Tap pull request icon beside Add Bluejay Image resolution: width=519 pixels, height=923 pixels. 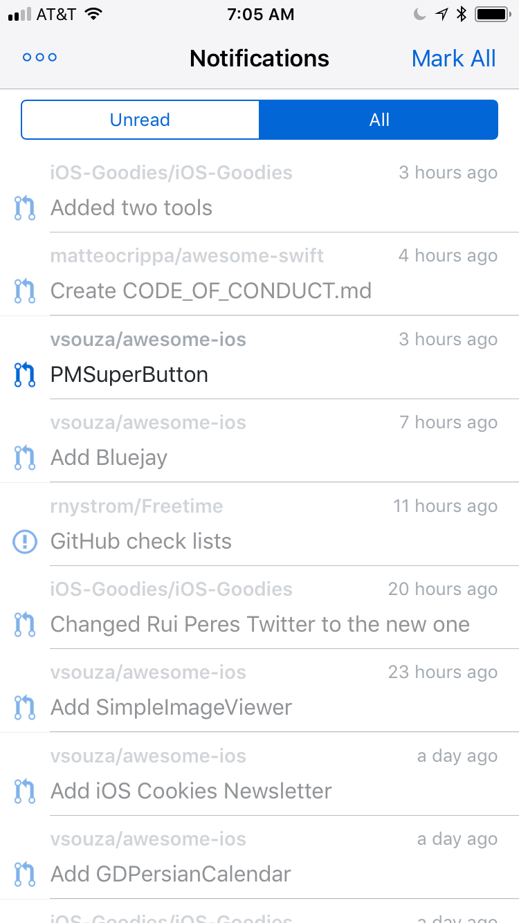pos(25,457)
